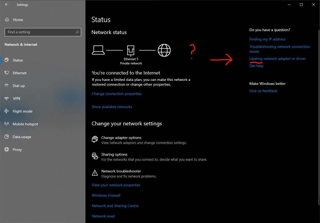Image resolution: width=320 pixels, height=223 pixels.
Task: Click the Proxy globe icon
Action: pyautogui.click(x=7, y=150)
